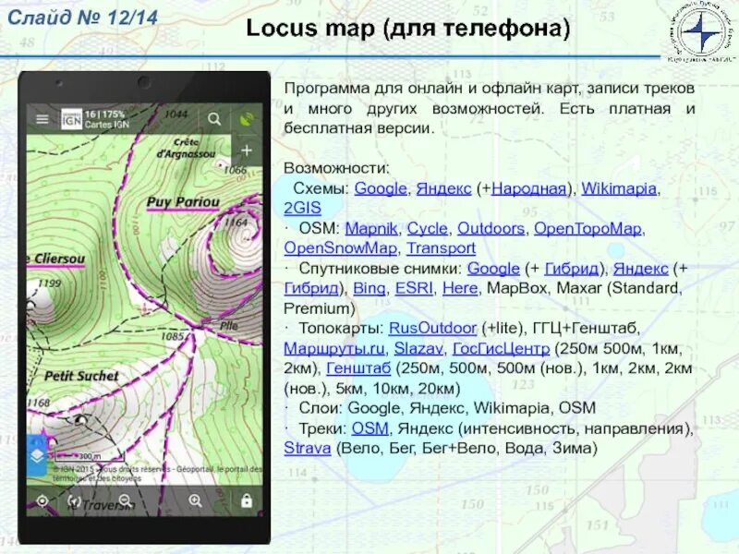Open the Strava link
Viewport: 739px width, 554px height.
point(308,449)
